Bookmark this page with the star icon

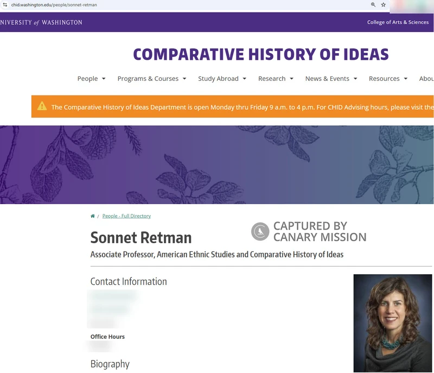[384, 5]
